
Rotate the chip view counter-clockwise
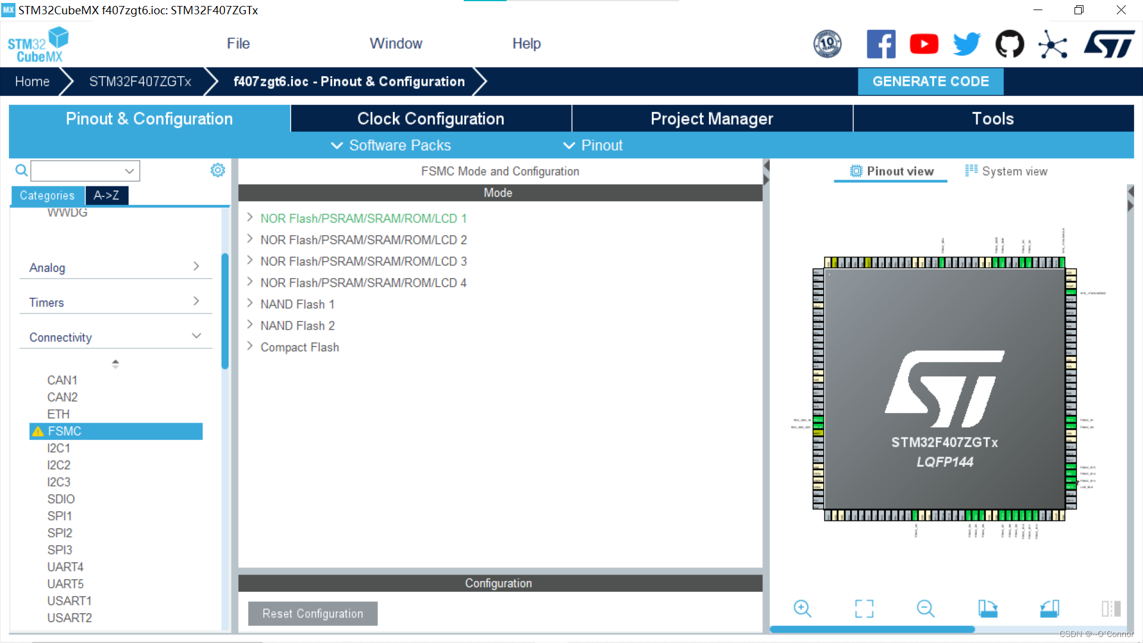point(1050,608)
